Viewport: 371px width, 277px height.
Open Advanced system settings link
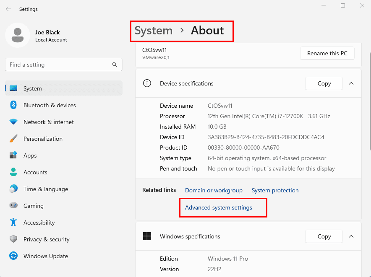point(218,207)
